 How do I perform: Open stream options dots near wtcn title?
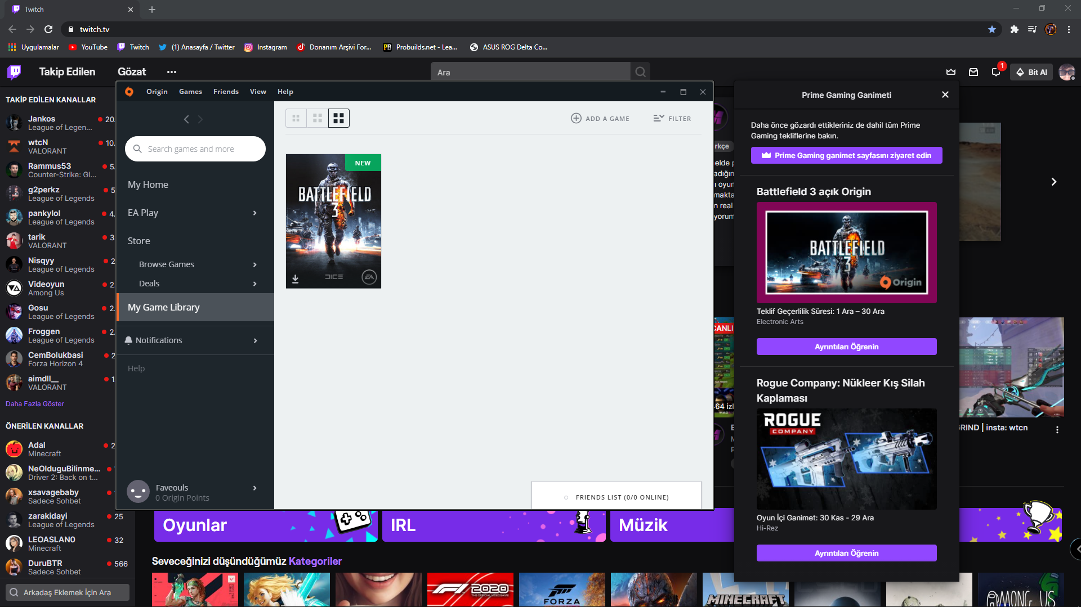click(x=1057, y=429)
